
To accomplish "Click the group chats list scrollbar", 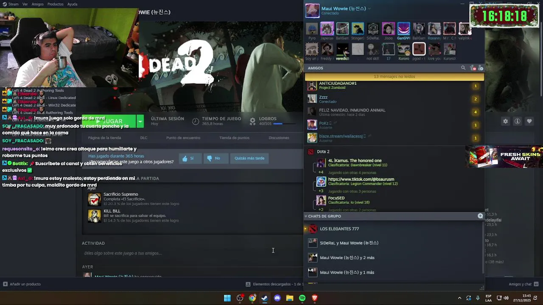I will (x=483, y=247).
